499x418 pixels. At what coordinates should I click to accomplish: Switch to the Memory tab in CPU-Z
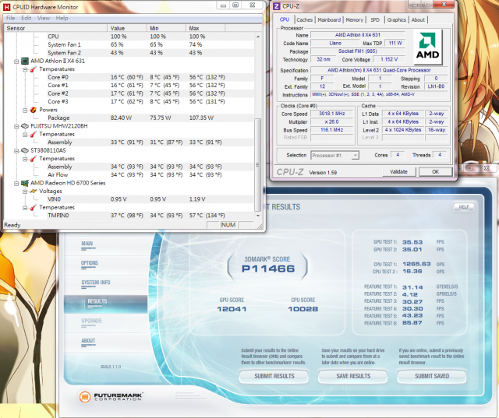[x=354, y=19]
